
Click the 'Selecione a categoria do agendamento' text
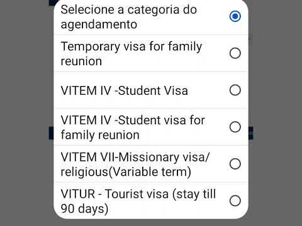click(x=129, y=17)
